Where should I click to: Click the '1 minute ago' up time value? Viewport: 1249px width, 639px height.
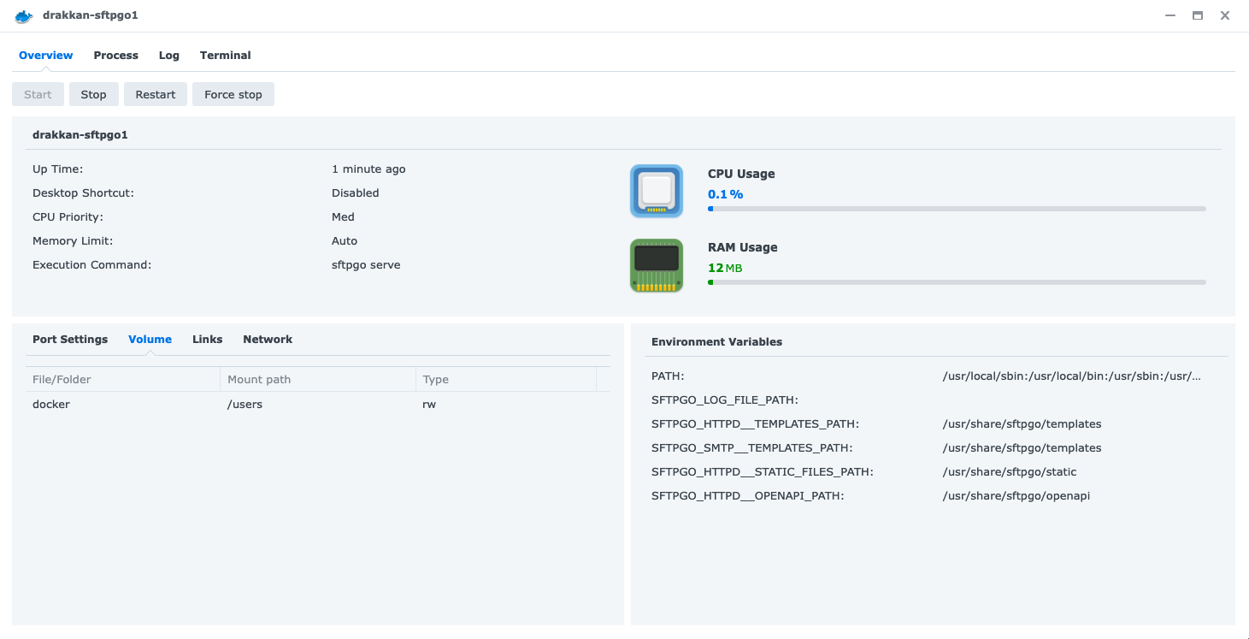pos(368,169)
